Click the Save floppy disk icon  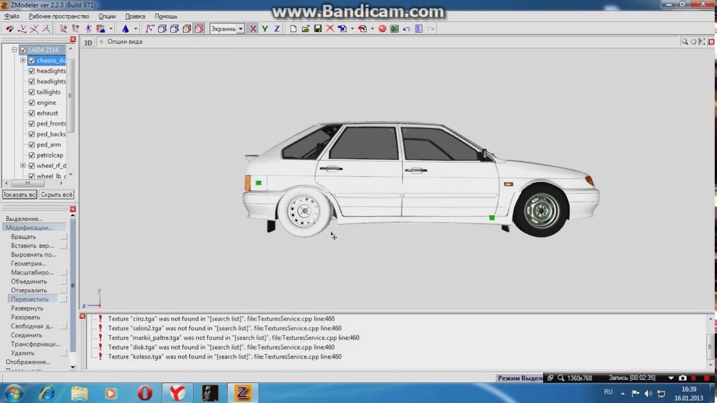tap(318, 29)
